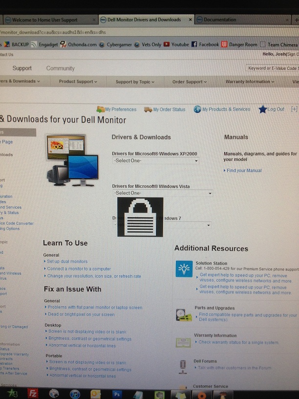Check My Order Status truck icon
This screenshot has height=399, width=299.
point(148,110)
